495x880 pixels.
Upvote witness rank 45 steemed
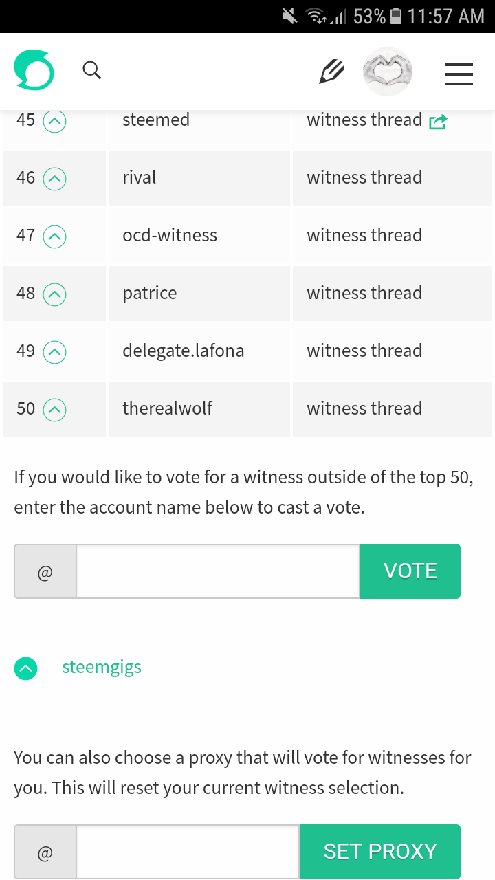(55, 122)
